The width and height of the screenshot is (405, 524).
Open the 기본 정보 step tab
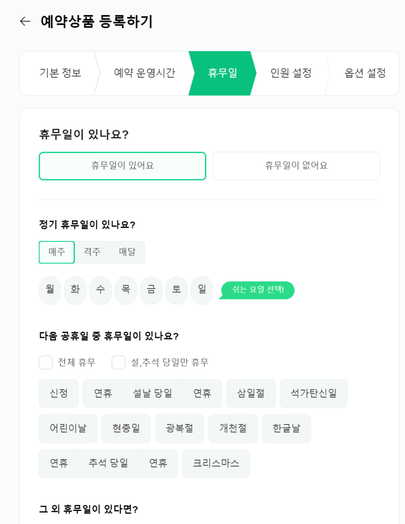point(60,73)
